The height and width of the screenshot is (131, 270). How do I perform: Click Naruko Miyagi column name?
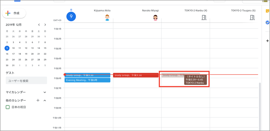[151, 10]
